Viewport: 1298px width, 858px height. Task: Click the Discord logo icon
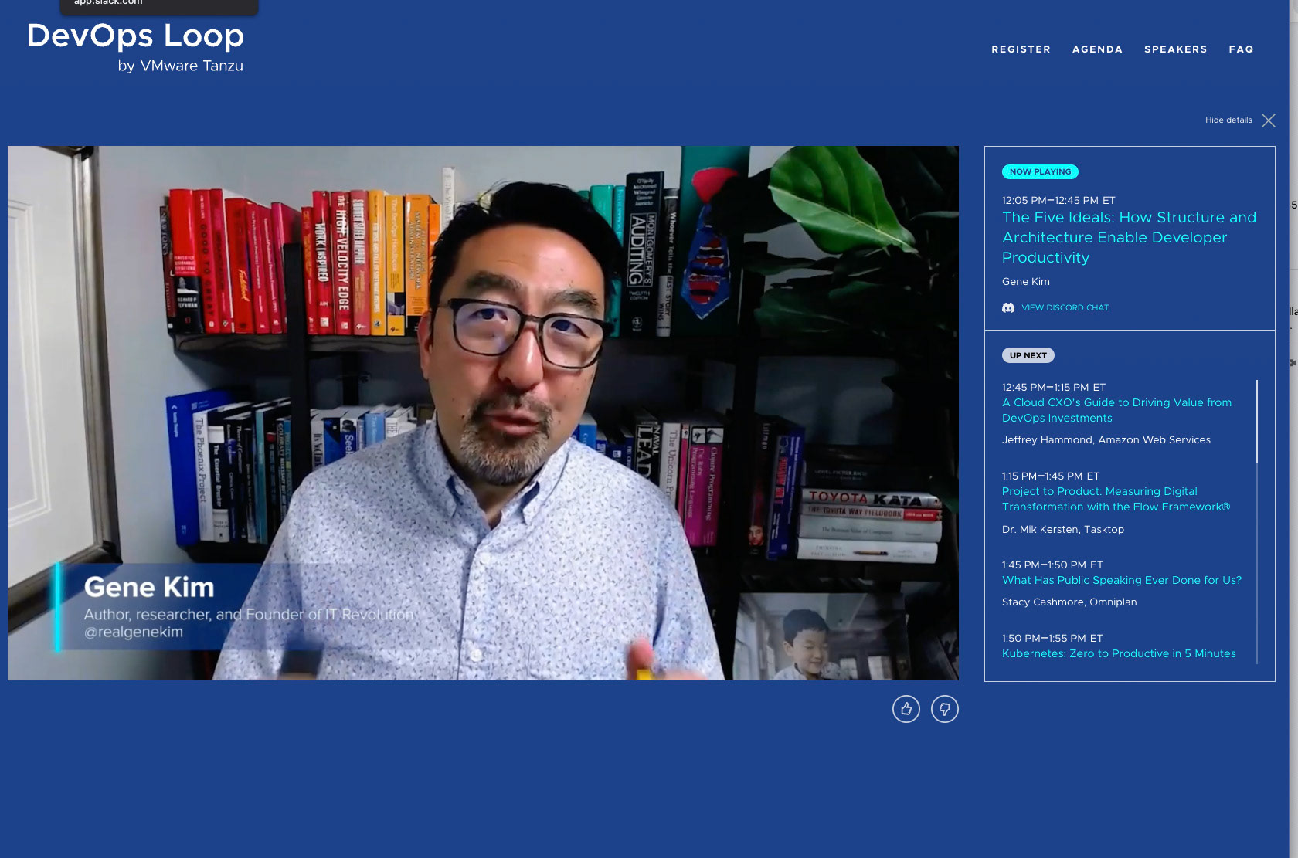(1008, 307)
